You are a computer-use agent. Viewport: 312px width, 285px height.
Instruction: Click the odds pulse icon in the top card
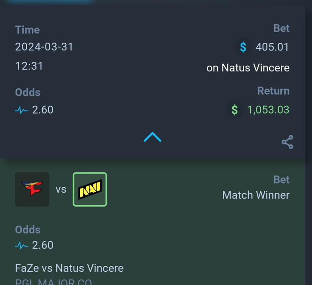click(x=21, y=110)
